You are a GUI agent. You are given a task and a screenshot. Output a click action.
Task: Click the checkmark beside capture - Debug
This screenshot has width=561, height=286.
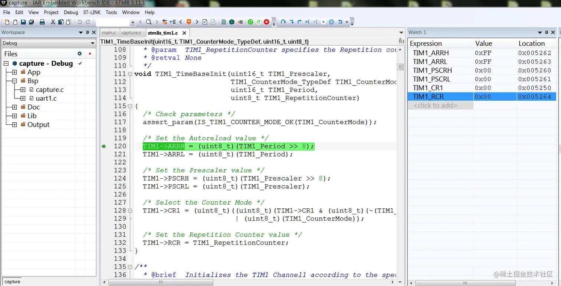click(80, 64)
